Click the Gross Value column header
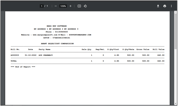 tap(143, 49)
